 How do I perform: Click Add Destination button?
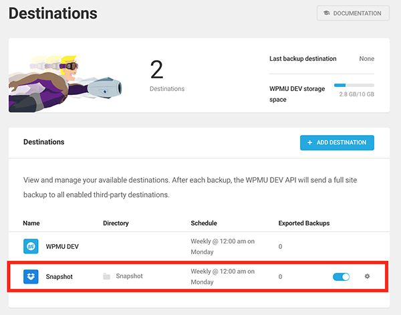pos(337,142)
